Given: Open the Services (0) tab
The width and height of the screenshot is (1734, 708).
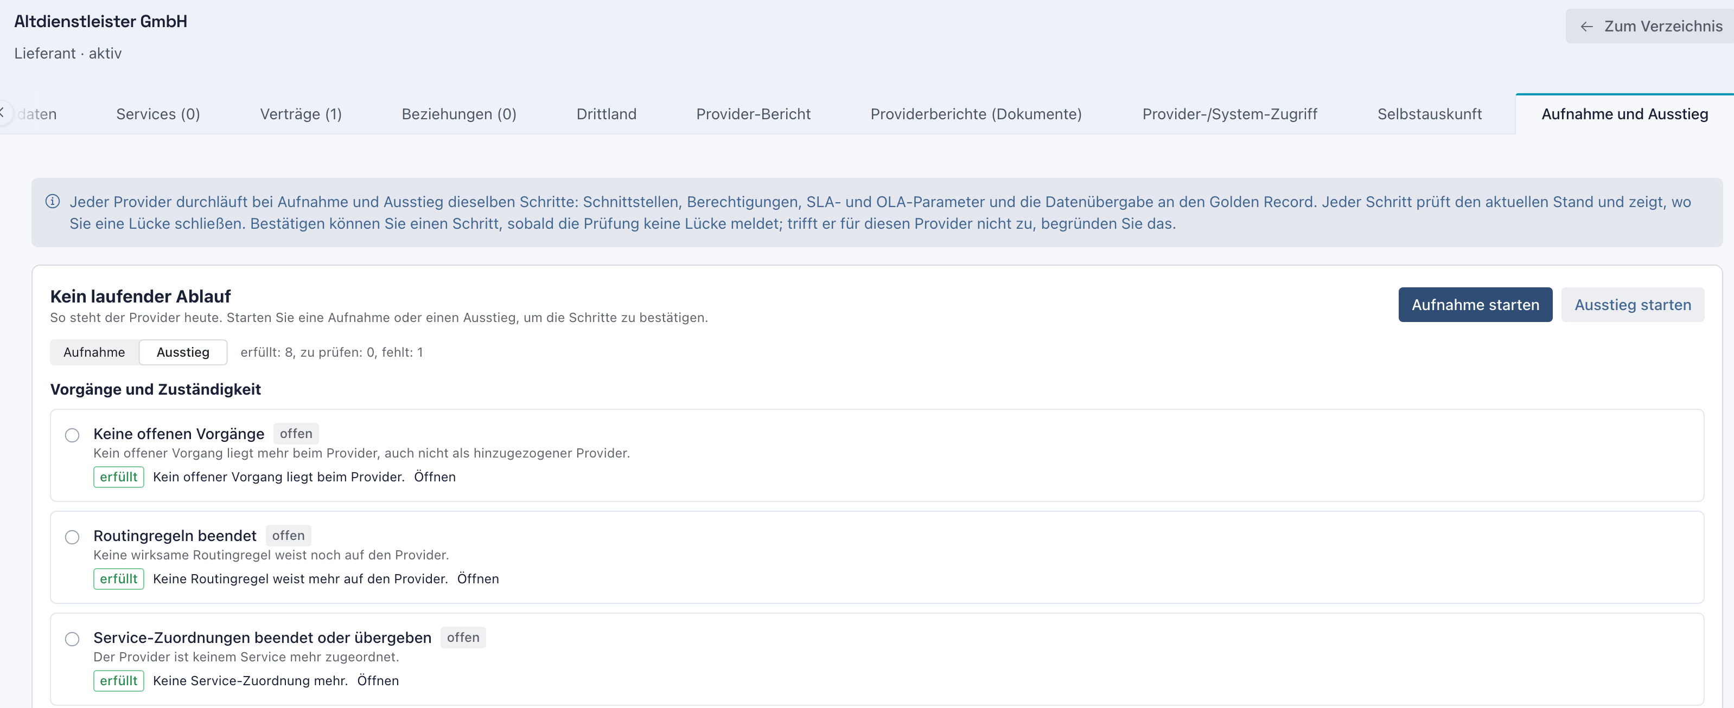Looking at the screenshot, I should tap(158, 114).
